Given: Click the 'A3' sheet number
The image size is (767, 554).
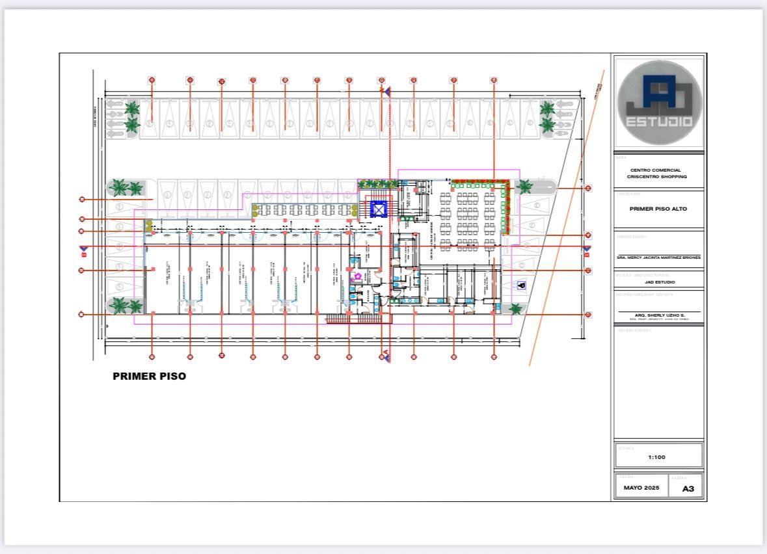Looking at the screenshot, I should [688, 488].
